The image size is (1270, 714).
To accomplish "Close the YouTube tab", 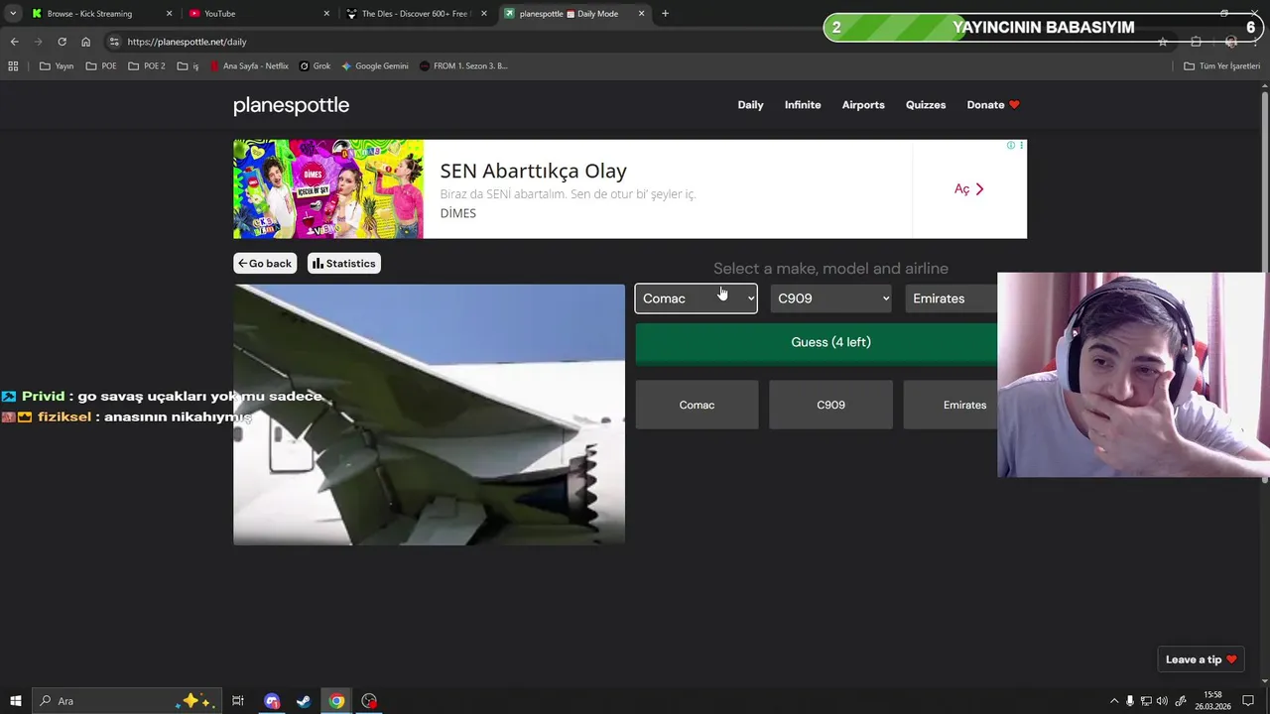I will (x=326, y=14).
